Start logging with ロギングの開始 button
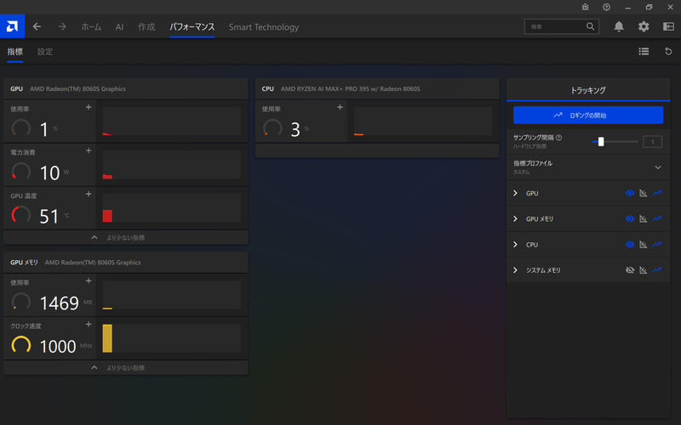The height and width of the screenshot is (425, 681). tap(588, 116)
